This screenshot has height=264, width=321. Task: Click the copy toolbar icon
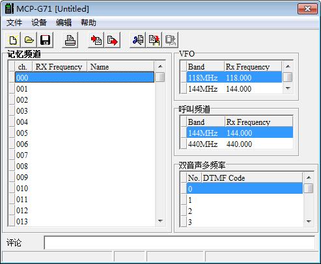coord(154,40)
